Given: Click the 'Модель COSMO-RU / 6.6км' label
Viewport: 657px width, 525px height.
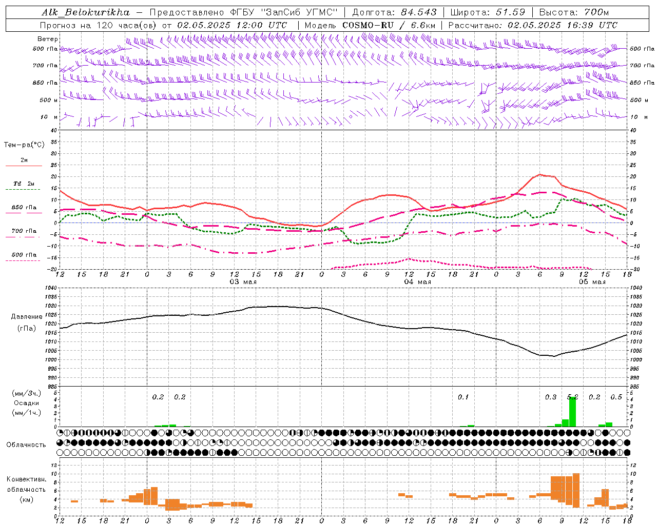Looking at the screenshot, I should (370, 25).
